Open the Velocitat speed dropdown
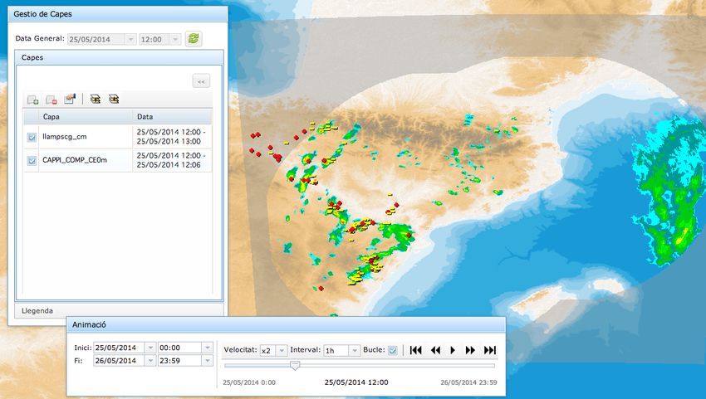706x399 pixels. point(282,350)
